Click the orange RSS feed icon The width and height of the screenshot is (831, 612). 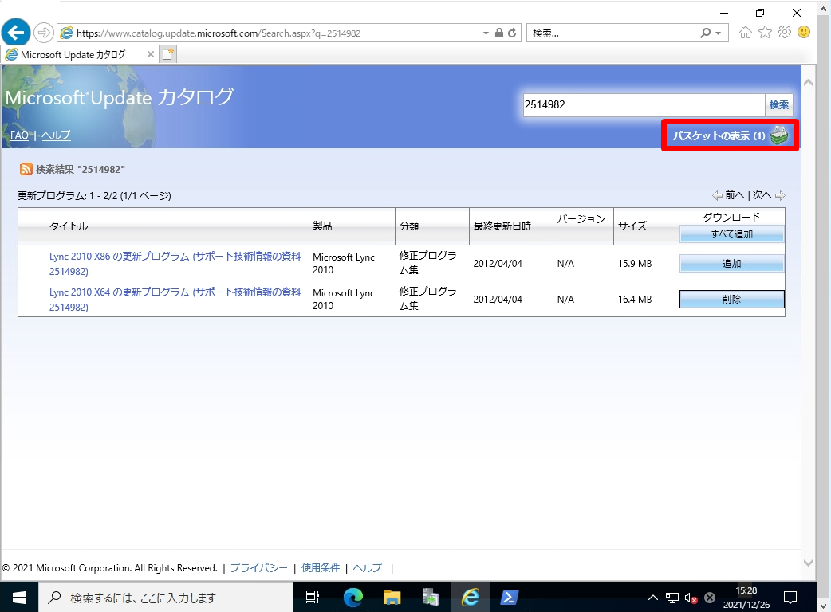(x=26, y=169)
